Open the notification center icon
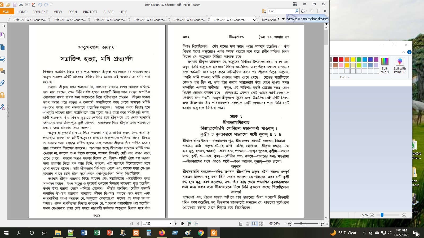This screenshot has height=238, width=424. 416,233
